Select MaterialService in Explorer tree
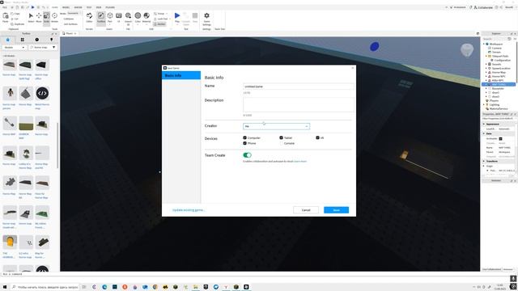518x291 pixels. pyautogui.click(x=499, y=108)
